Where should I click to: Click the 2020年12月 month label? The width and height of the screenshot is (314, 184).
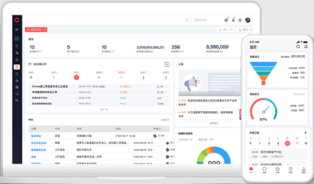(40, 64)
